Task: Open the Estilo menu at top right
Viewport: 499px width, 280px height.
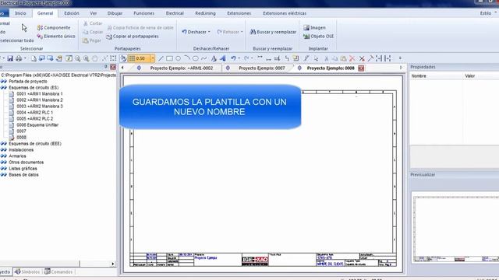Action: [488, 13]
